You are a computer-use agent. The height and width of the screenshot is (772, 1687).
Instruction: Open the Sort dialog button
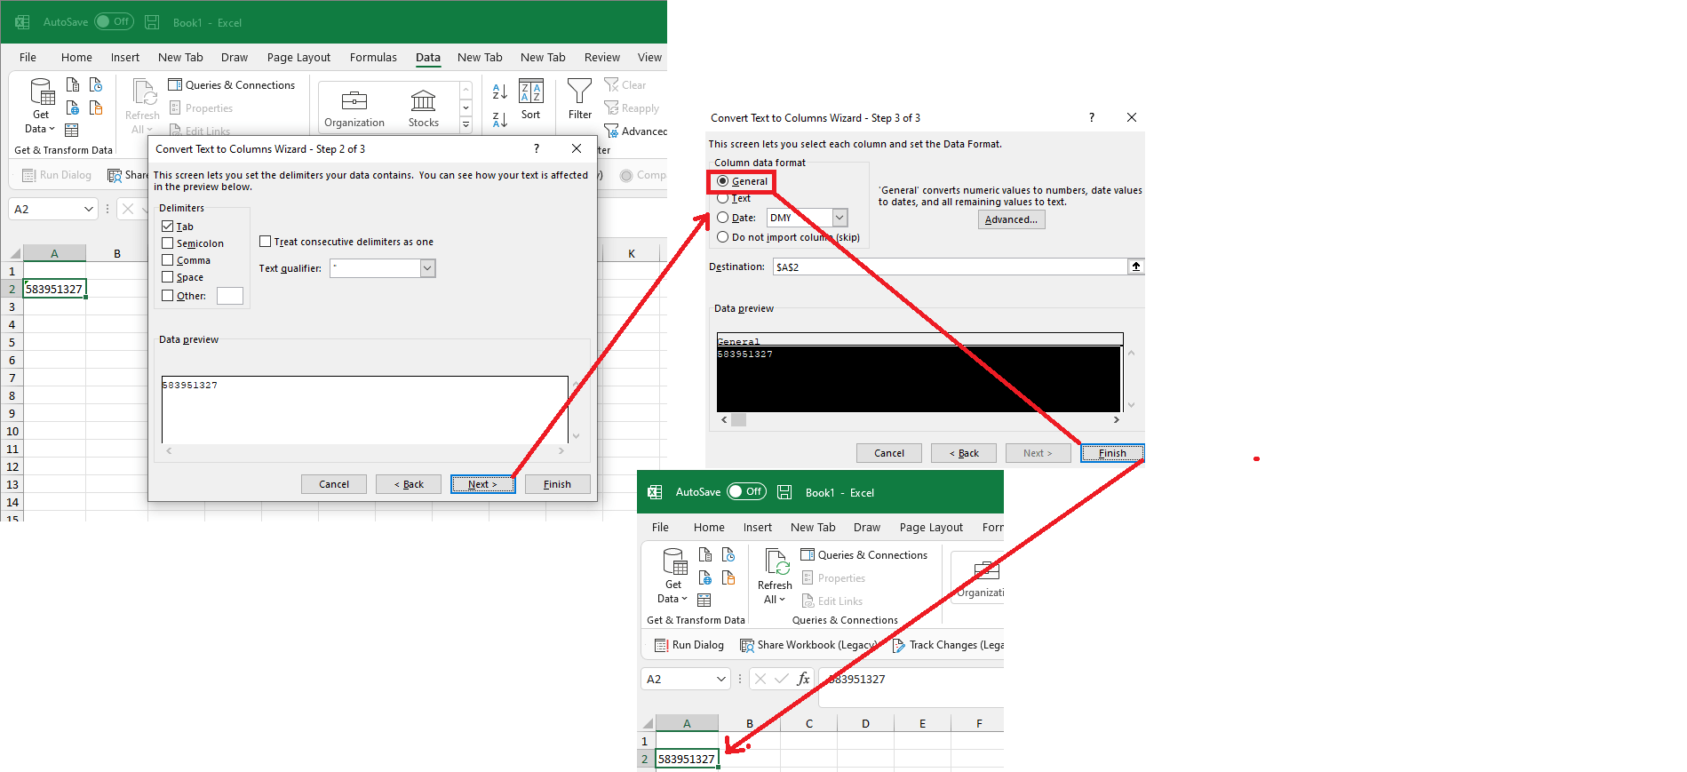coord(530,99)
